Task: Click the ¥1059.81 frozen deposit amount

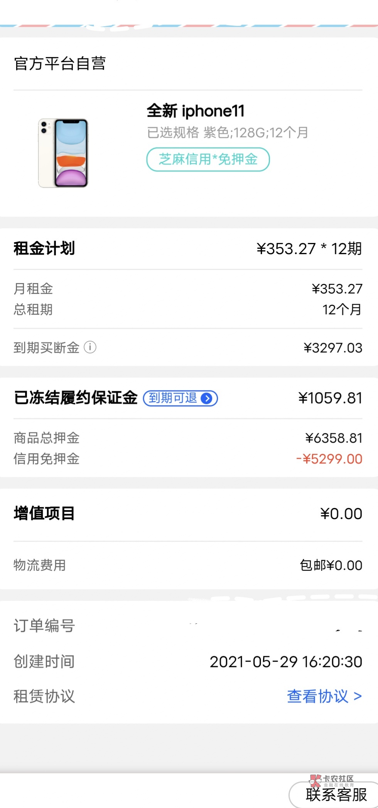Action: pos(330,398)
